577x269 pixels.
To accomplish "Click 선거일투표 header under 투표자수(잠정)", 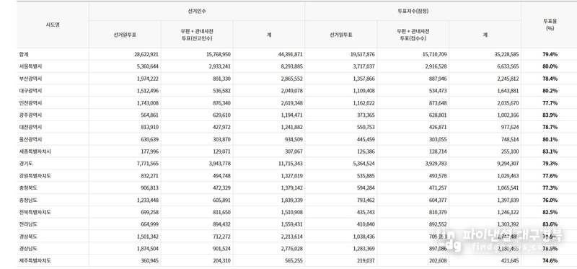I will coord(340,35).
